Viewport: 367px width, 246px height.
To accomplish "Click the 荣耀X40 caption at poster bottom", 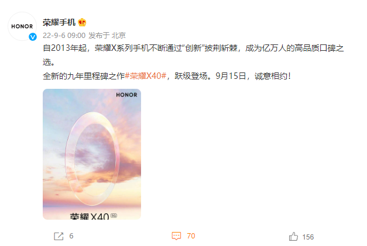I will [x=93, y=216].
